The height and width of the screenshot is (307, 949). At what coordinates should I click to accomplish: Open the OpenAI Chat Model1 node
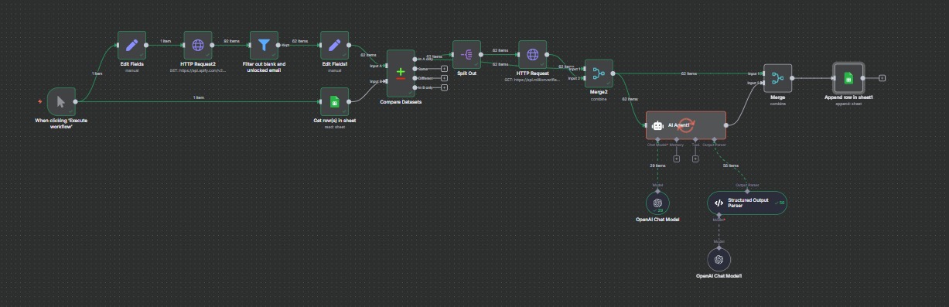(x=719, y=260)
